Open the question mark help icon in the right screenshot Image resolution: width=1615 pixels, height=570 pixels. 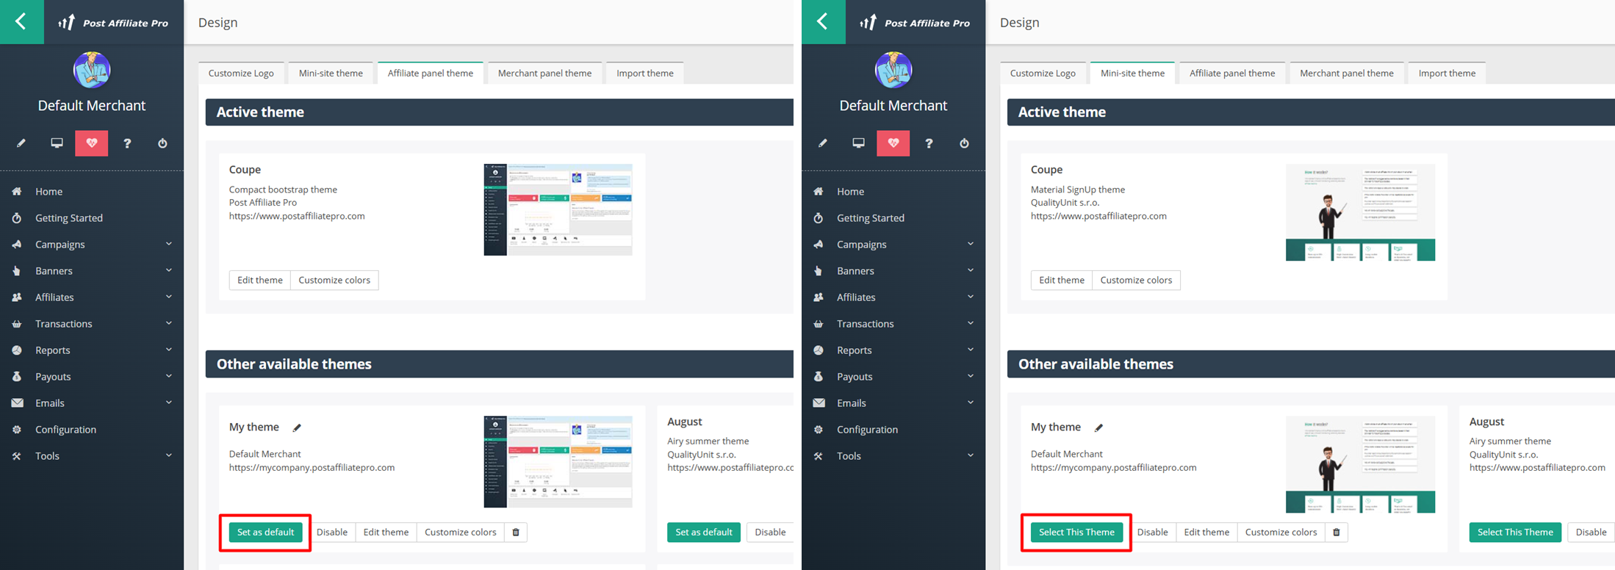929,143
